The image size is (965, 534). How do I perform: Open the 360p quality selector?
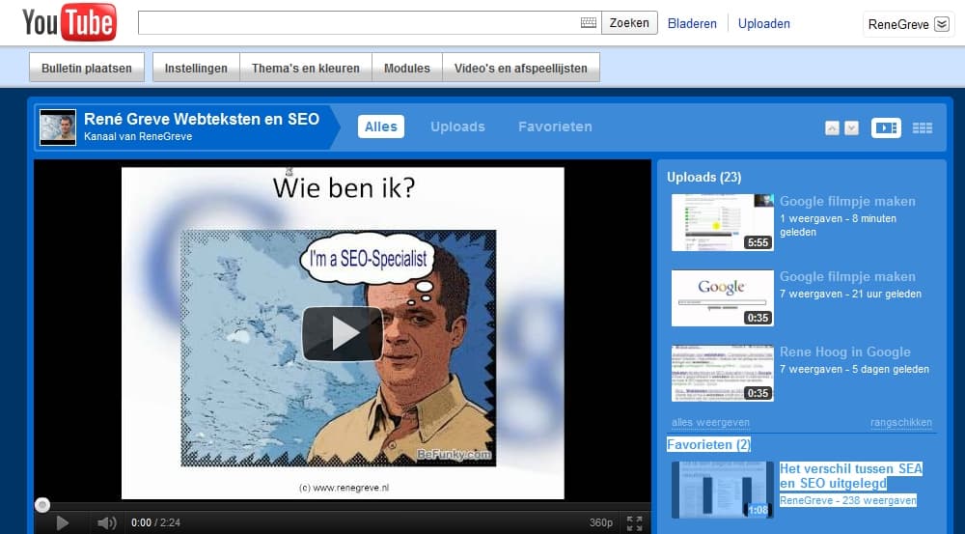click(x=600, y=523)
